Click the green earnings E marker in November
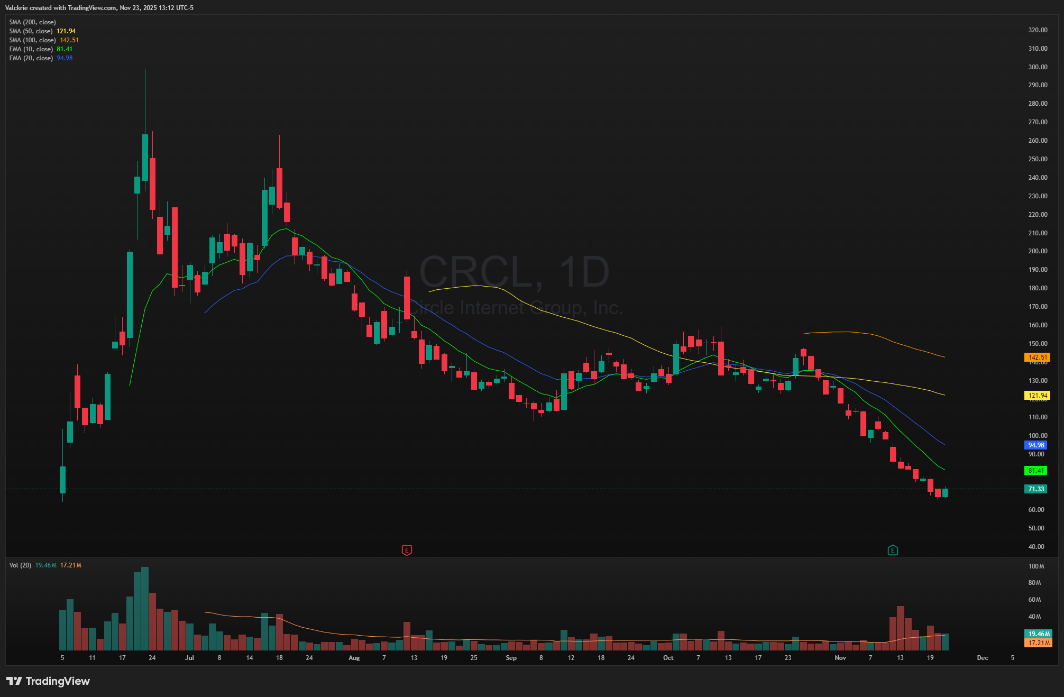 pos(893,551)
